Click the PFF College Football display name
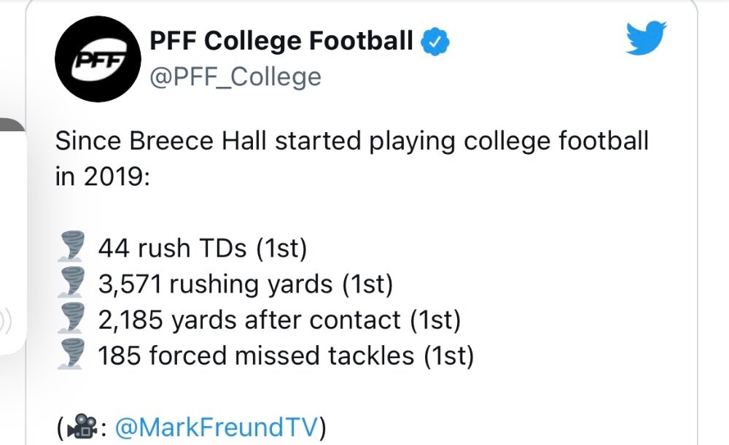 281,41
